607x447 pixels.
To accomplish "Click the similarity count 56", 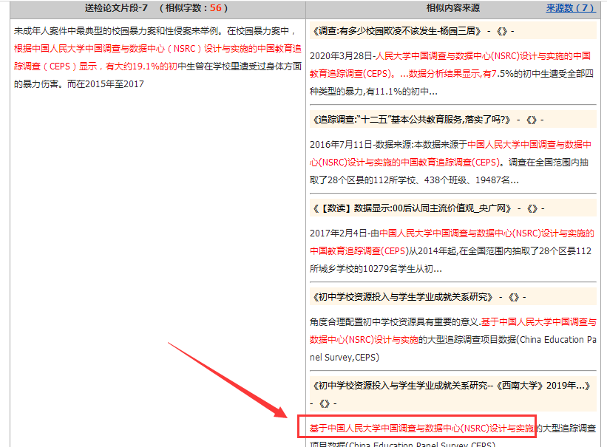I will (216, 8).
